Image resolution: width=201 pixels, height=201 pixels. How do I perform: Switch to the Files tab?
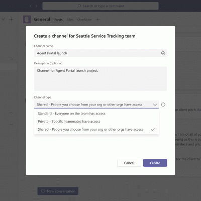(x=70, y=20)
